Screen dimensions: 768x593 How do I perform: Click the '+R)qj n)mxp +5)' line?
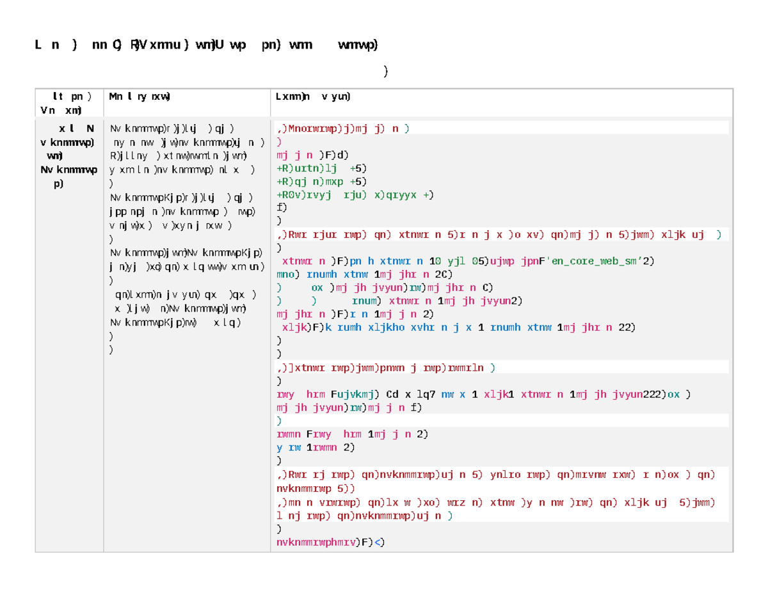point(319,181)
